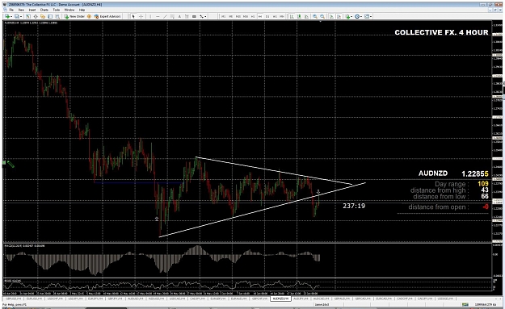Viewport: 505px width, 309px height.
Task: Select the blue horizontal line on chart
Action: (138, 182)
